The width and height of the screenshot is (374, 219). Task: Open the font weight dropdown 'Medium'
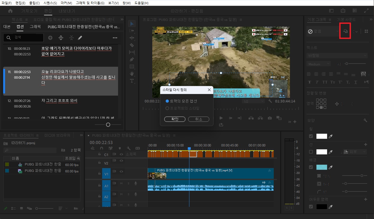pos(319,64)
